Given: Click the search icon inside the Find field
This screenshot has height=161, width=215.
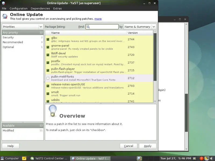Looking at the screenshot, I should [88, 27].
